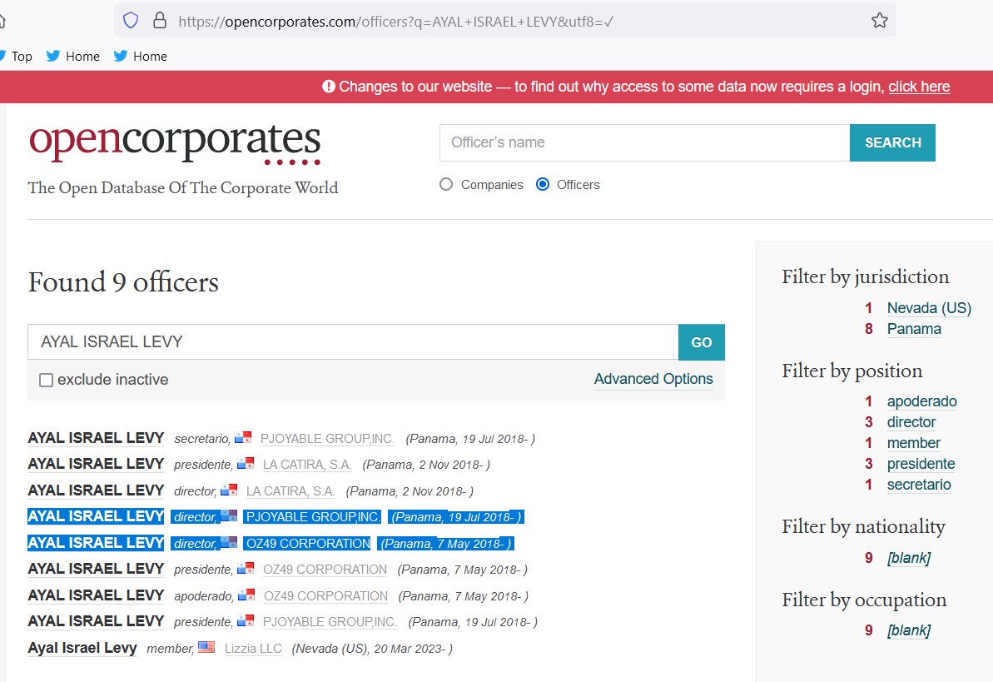Open LA CATIRA, S.A. in director row
The width and height of the screenshot is (993, 682).
coord(290,491)
